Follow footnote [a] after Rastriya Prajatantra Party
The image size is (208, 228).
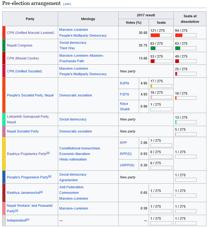(48, 153)
